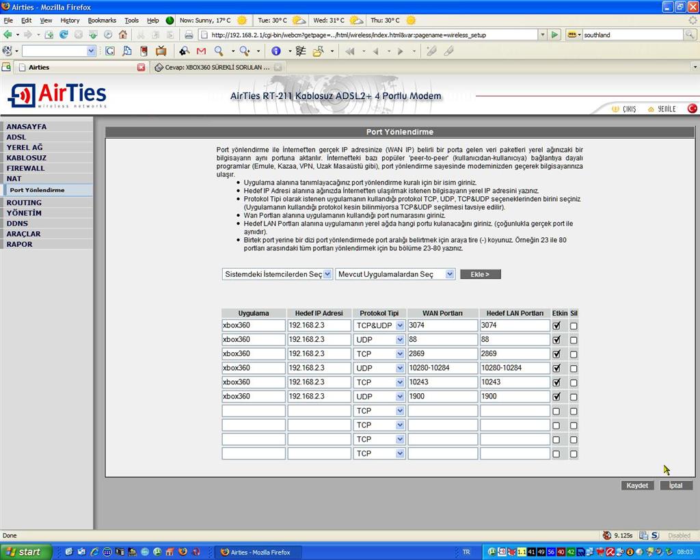
Task: Click the green Go arrow beside address bar
Action: click(x=554, y=34)
